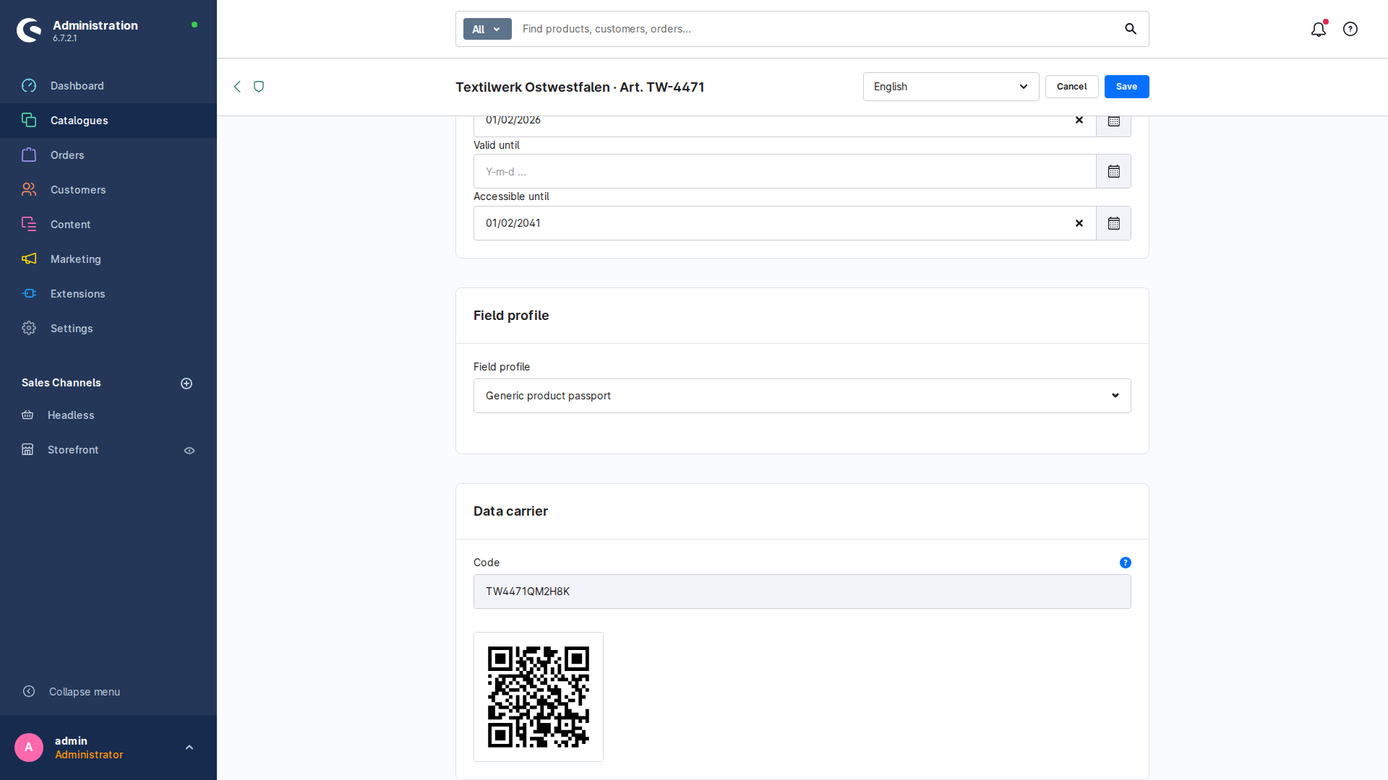1388x780 pixels.
Task: Add a new sales channel
Action: pyautogui.click(x=187, y=383)
